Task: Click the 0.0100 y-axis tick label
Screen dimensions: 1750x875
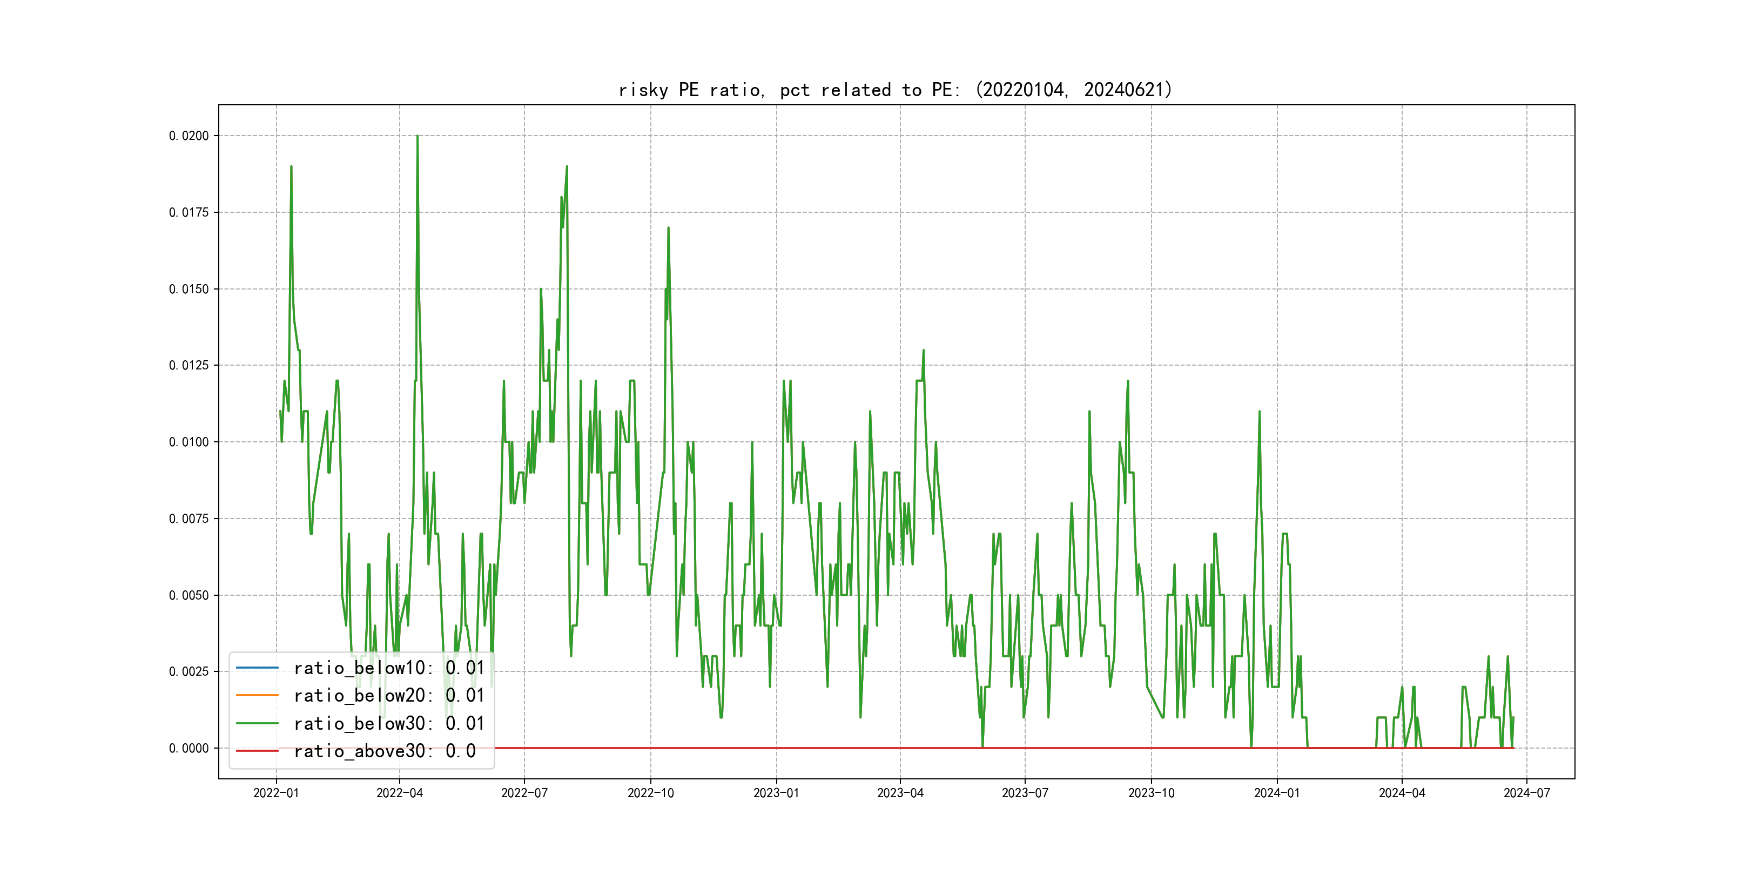Action: 189,442
